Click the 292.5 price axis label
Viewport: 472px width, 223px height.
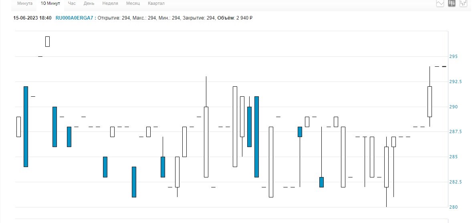tap(455, 82)
